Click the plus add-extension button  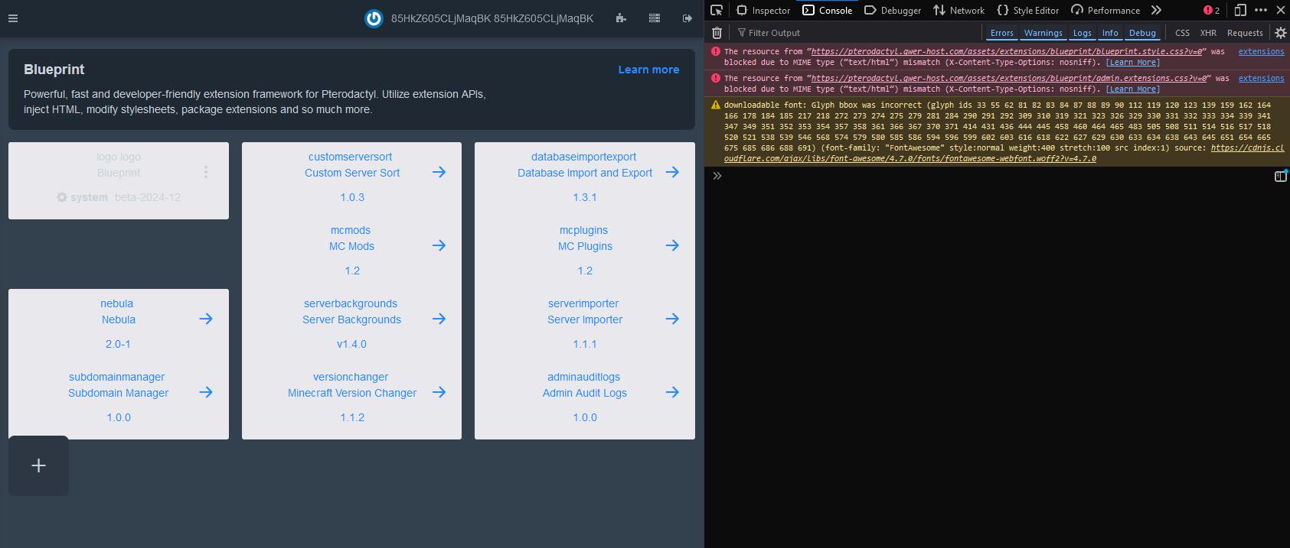point(38,465)
